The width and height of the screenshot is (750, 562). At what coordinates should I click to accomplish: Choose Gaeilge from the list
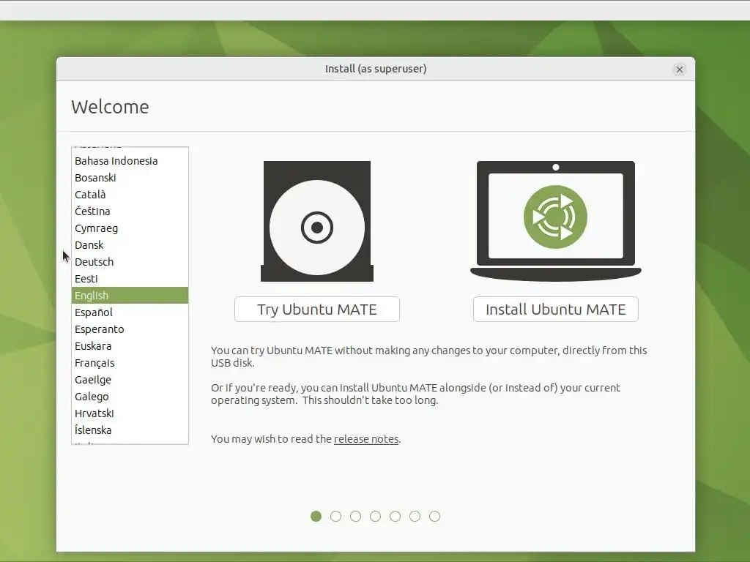coord(130,380)
